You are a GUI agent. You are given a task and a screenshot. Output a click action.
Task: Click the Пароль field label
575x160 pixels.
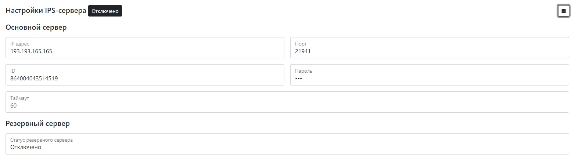pos(303,71)
